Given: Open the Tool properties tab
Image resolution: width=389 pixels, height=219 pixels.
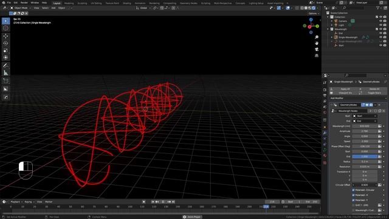Looking at the screenshot, I should pyautogui.click(x=325, y=83).
